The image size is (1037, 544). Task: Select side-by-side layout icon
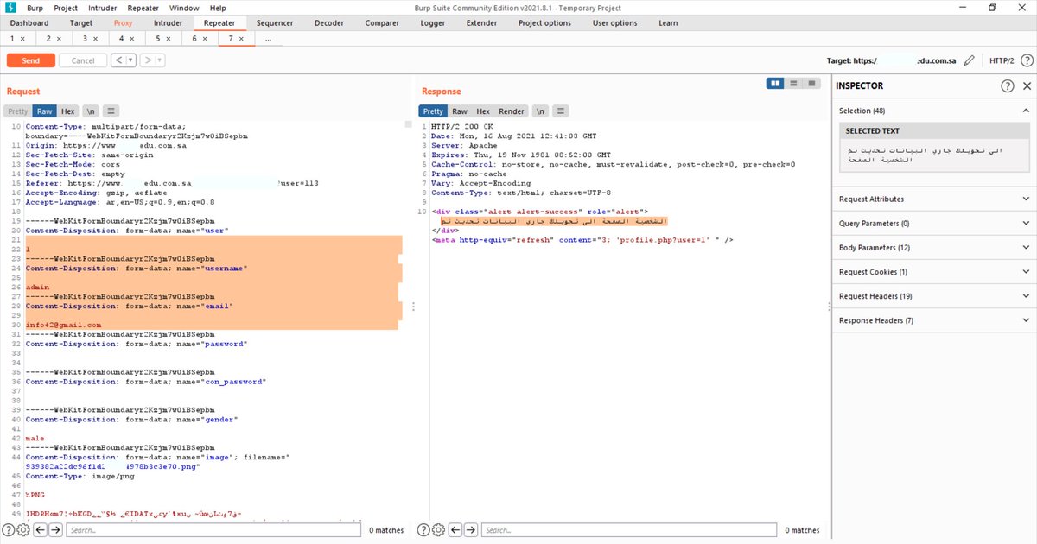pyautogui.click(x=776, y=83)
